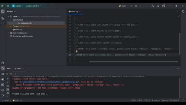
Task: Open the Notifications bell
Action: click(x=183, y=11)
